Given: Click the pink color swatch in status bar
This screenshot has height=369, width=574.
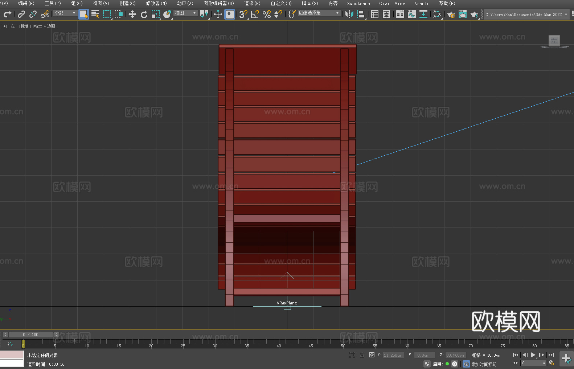Looking at the screenshot, I should (12, 355).
